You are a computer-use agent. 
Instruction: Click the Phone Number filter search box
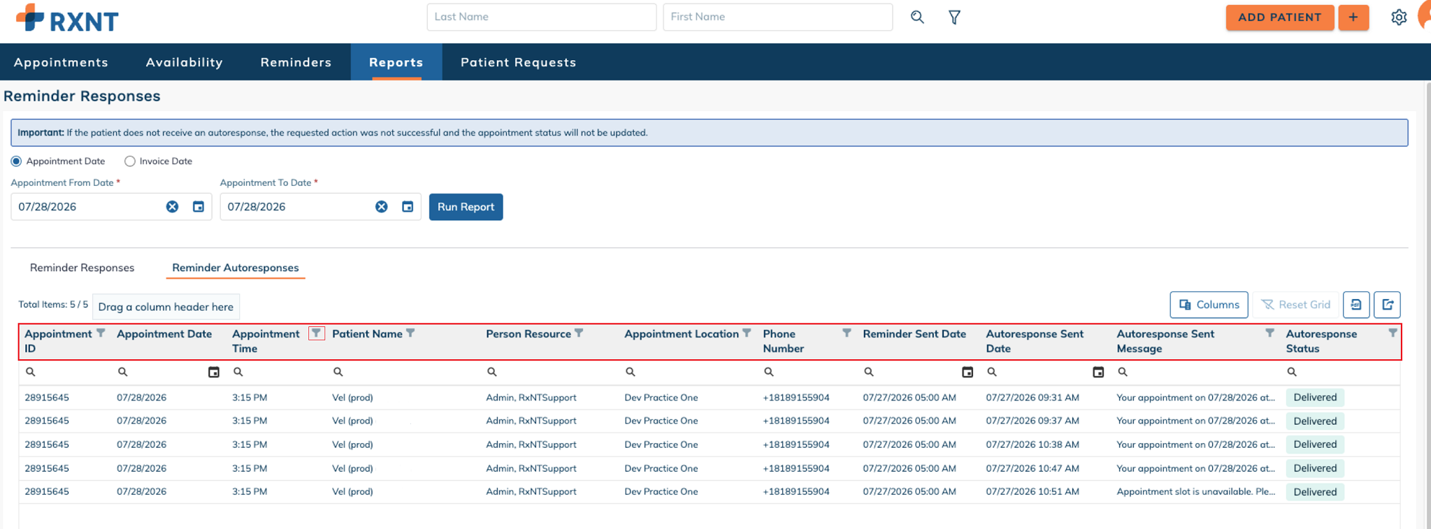coord(808,372)
